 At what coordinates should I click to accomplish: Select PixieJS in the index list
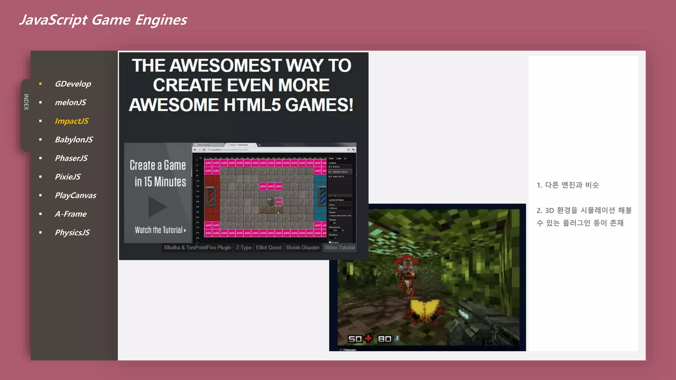[67, 177]
